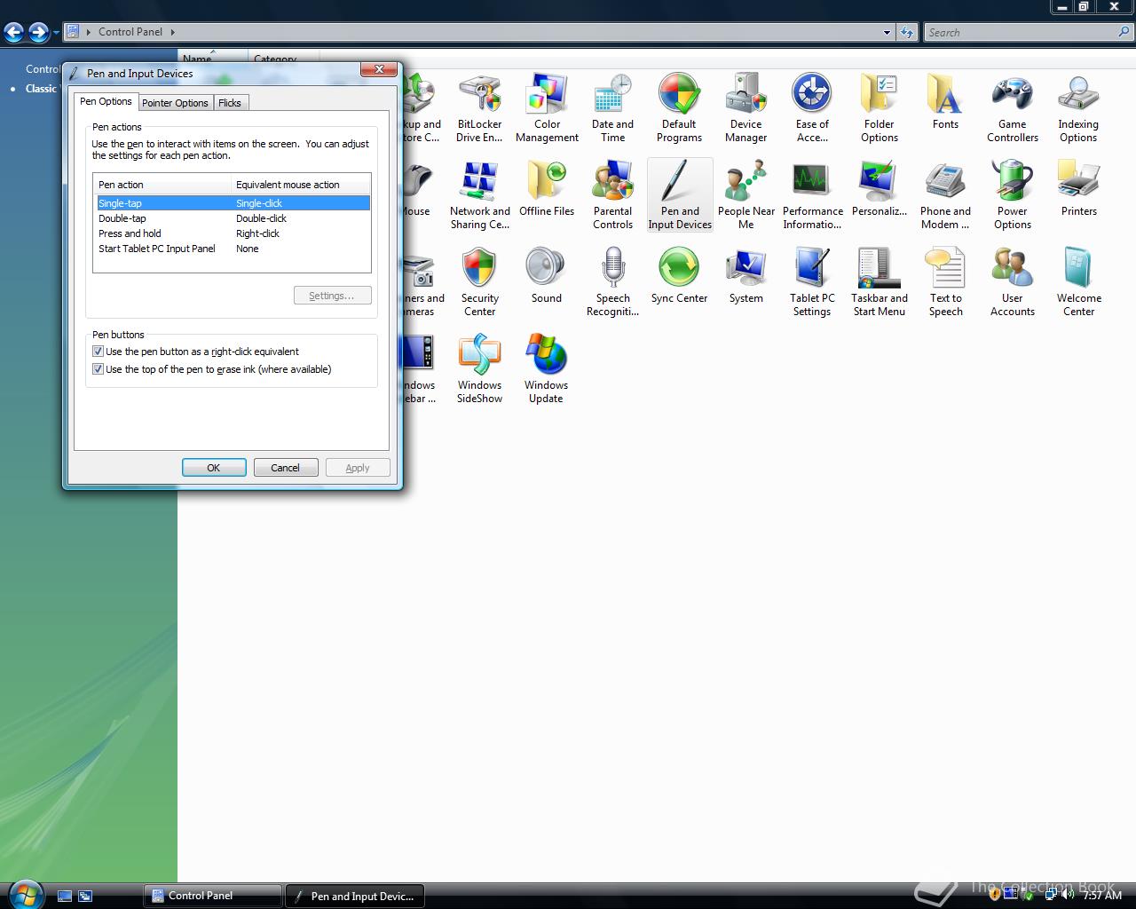Open Sound settings icon

point(547,276)
